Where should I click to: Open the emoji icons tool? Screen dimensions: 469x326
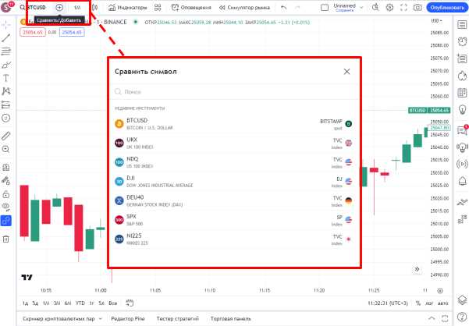coord(6,118)
